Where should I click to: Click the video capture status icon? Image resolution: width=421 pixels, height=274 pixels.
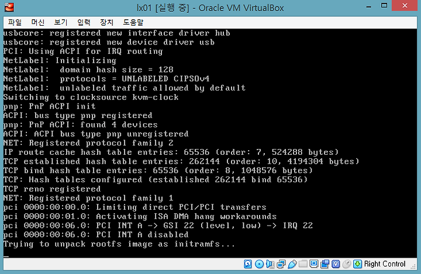click(x=325, y=264)
